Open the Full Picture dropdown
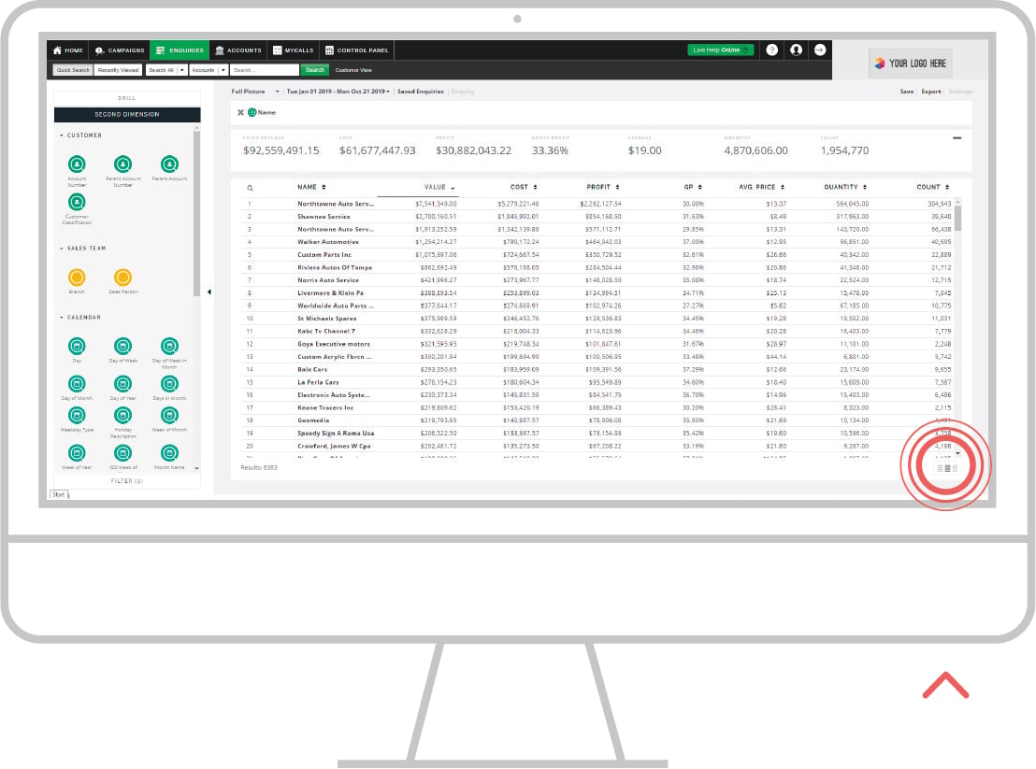Viewport: 1036px width, 769px height. tap(255, 92)
